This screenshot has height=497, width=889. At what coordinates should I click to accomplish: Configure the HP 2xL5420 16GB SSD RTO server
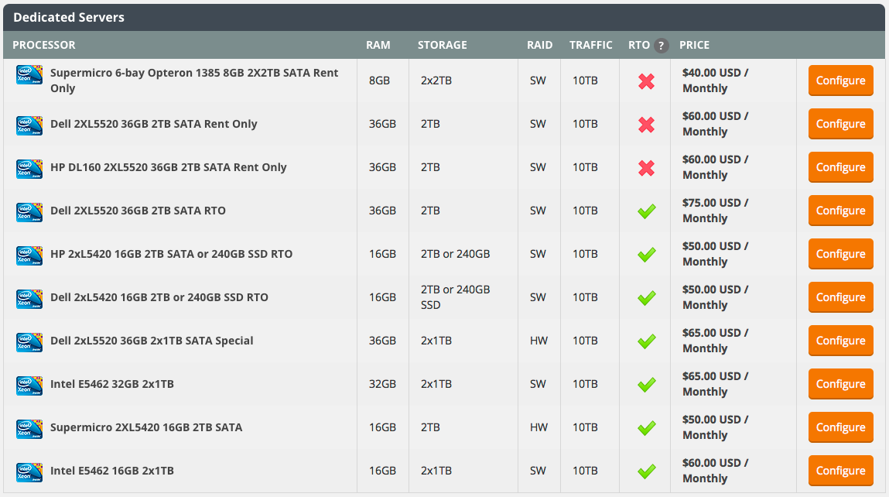[x=840, y=254]
